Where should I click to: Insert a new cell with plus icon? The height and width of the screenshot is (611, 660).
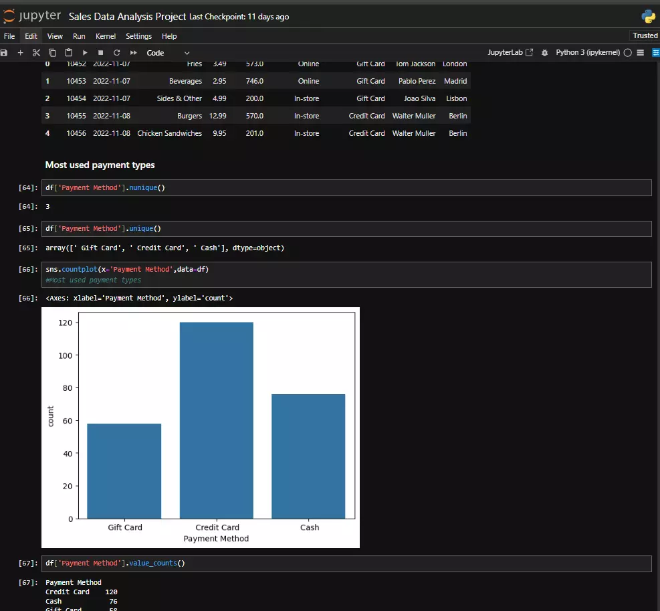pos(20,53)
